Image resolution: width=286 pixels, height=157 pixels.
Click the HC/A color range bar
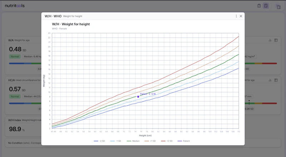tap(25, 103)
